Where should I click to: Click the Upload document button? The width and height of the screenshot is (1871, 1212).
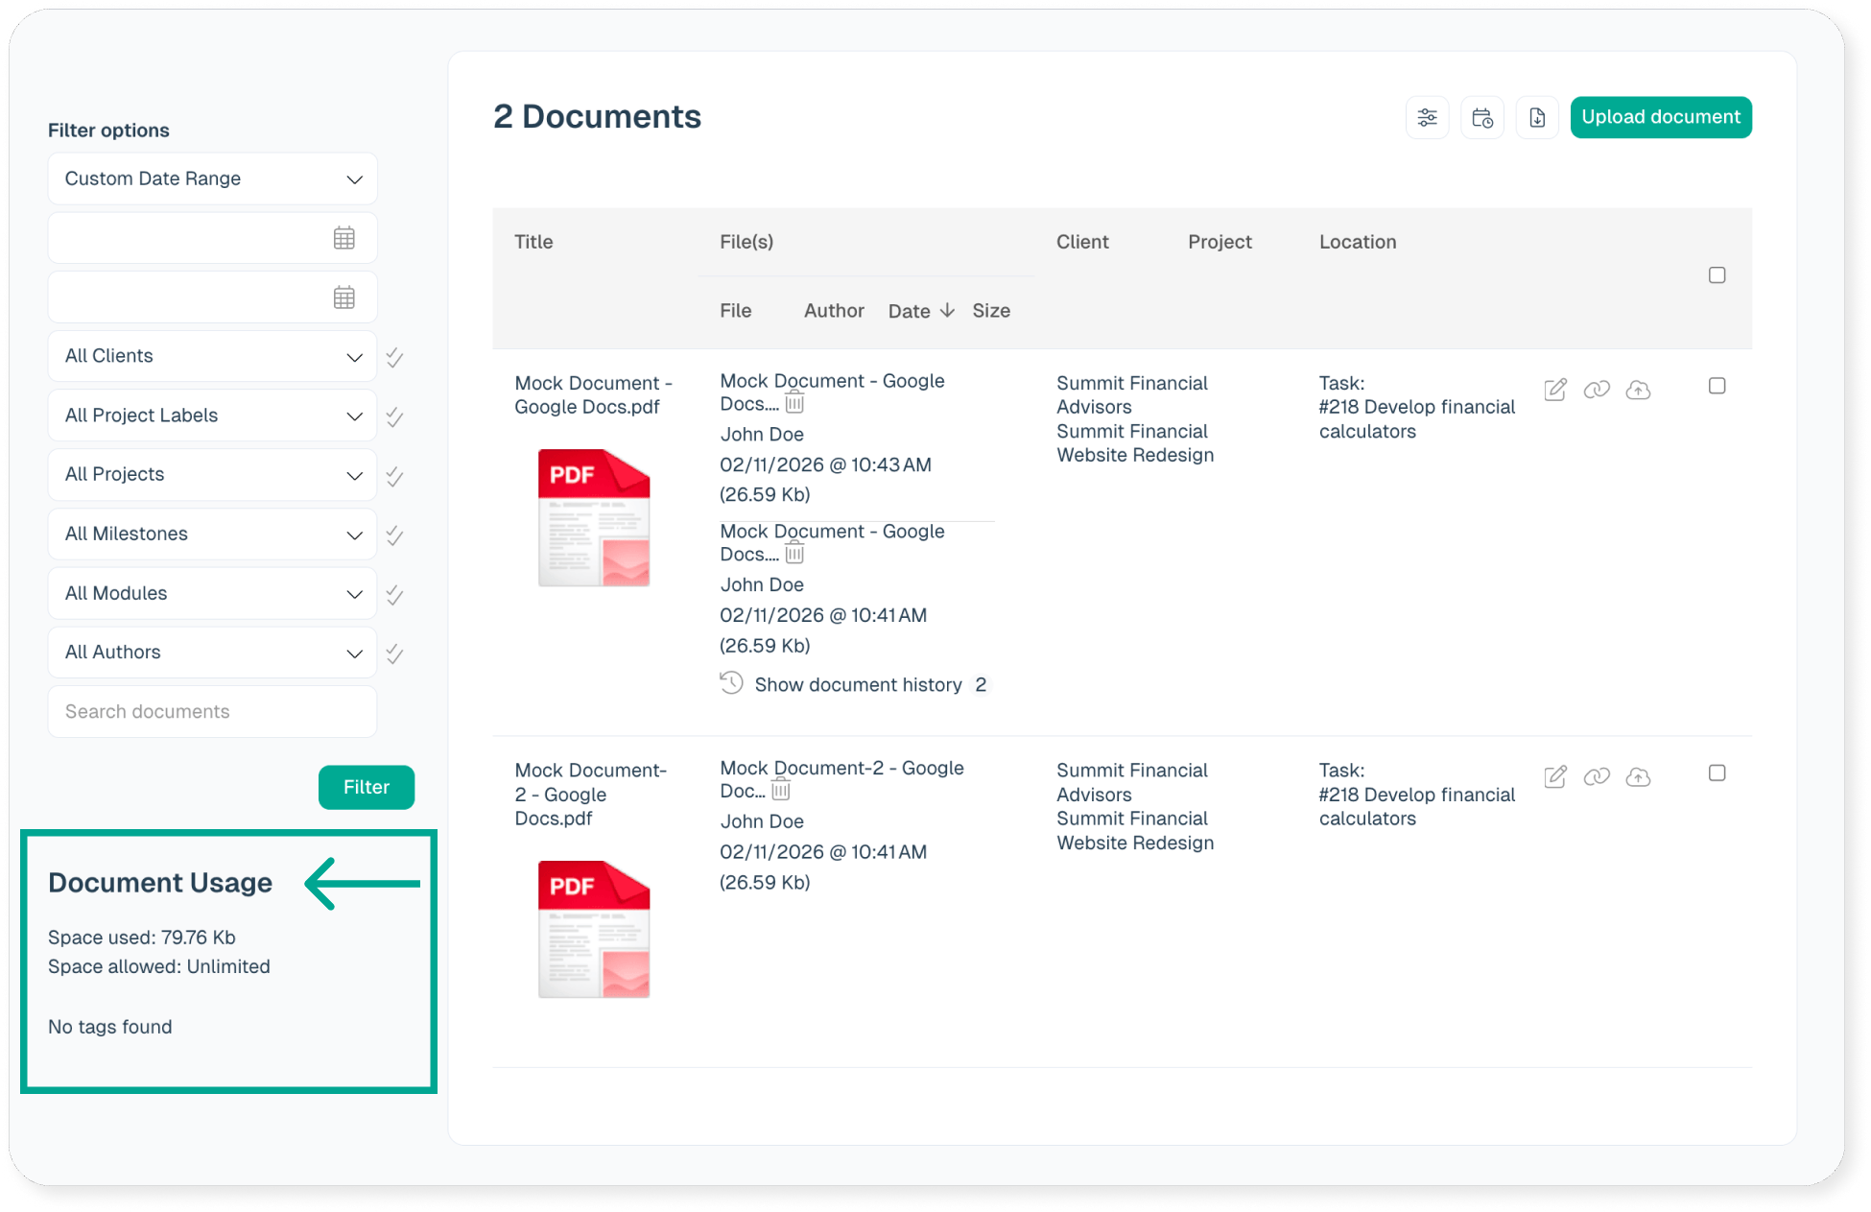pos(1660,117)
